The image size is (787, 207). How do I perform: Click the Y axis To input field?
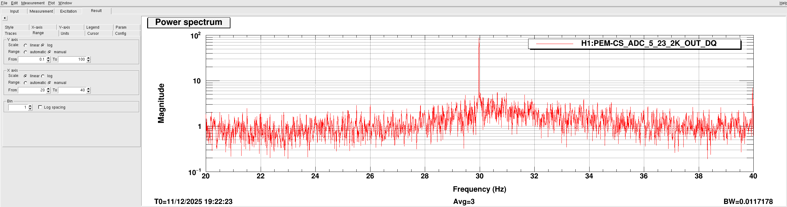coord(72,59)
